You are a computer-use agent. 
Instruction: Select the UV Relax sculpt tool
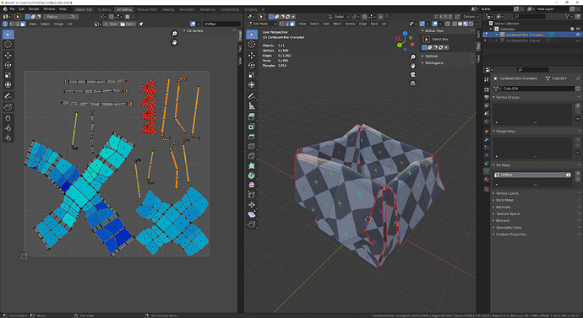tap(8, 128)
